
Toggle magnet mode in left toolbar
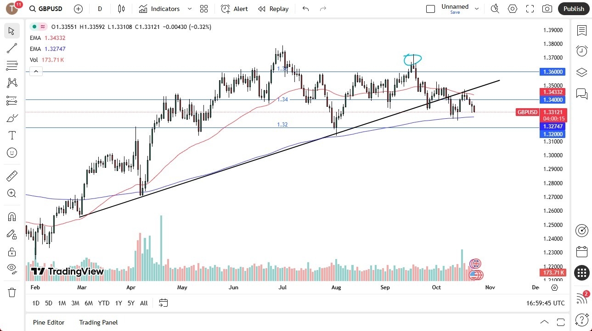11,216
